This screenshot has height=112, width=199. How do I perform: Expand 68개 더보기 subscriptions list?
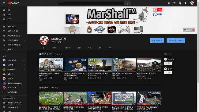tap(13, 92)
